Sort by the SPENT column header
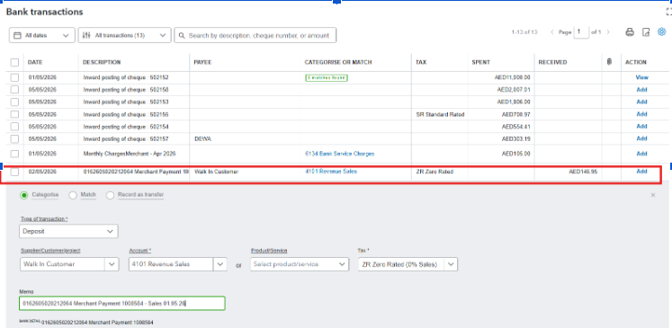 pos(481,63)
